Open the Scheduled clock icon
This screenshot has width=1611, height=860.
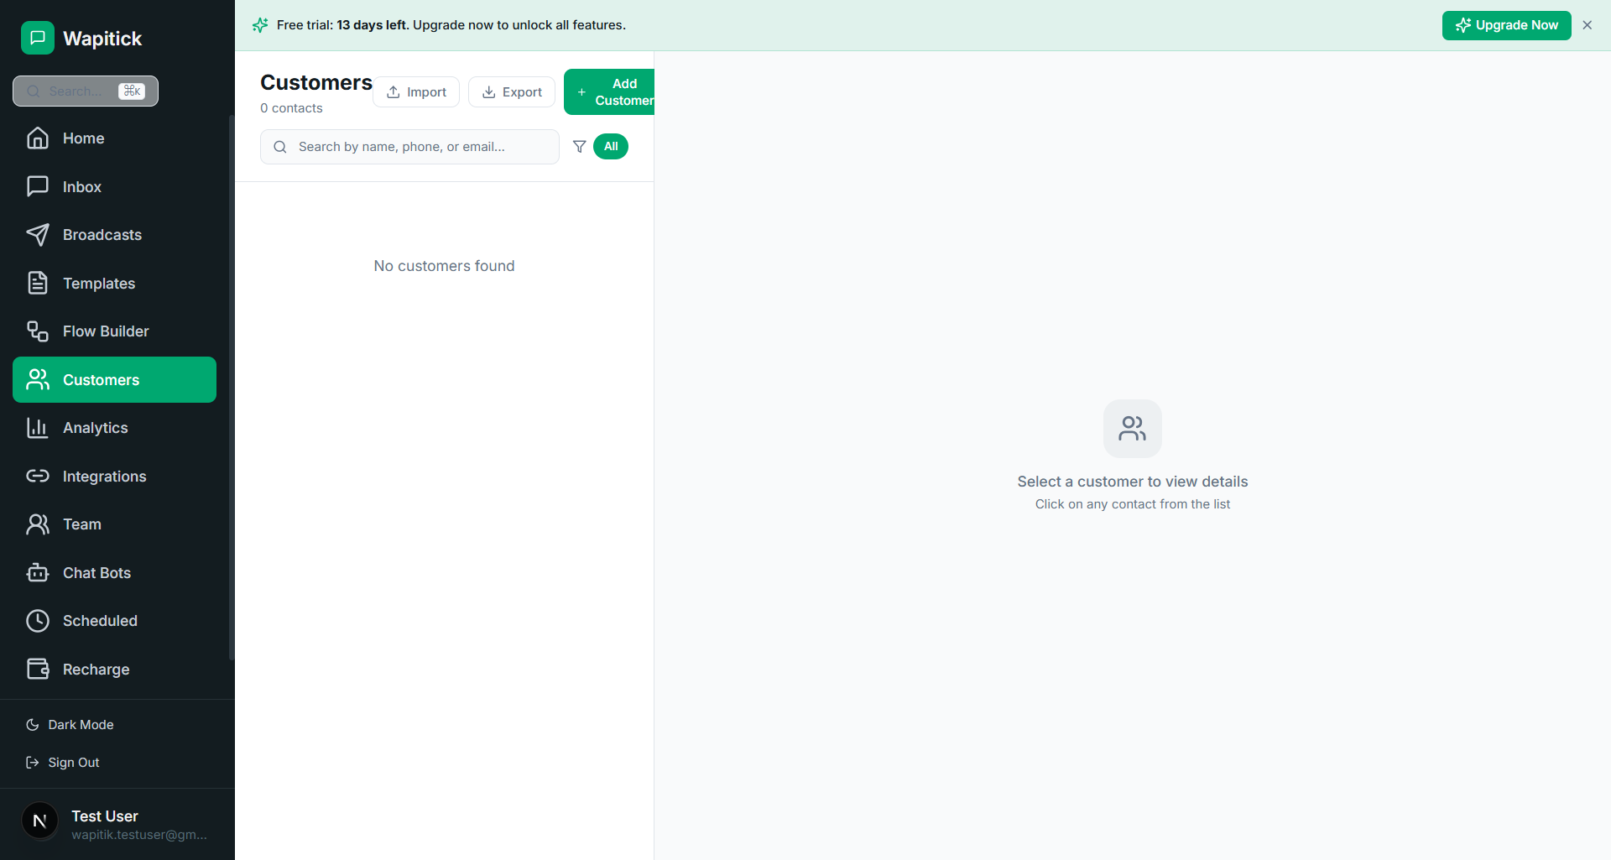tap(38, 621)
